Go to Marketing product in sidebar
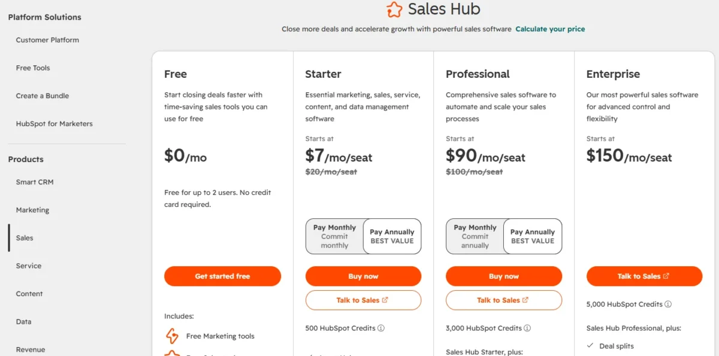This screenshot has width=719, height=356. pos(33,210)
